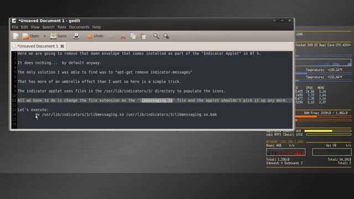Click the line starting "That has more of an umbrella"
The image size is (354, 199).
[99, 82]
